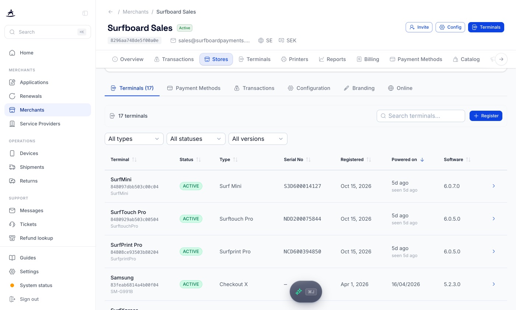Open Shipments in sidebar
Viewport: 516px width, 310px height.
point(48,167)
